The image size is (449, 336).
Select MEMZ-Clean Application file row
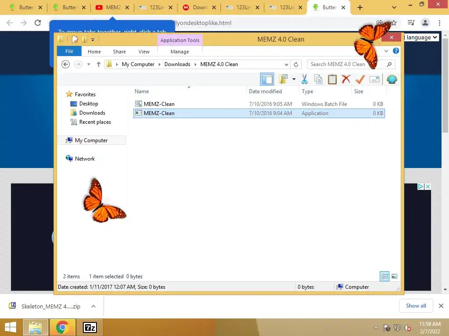point(259,113)
